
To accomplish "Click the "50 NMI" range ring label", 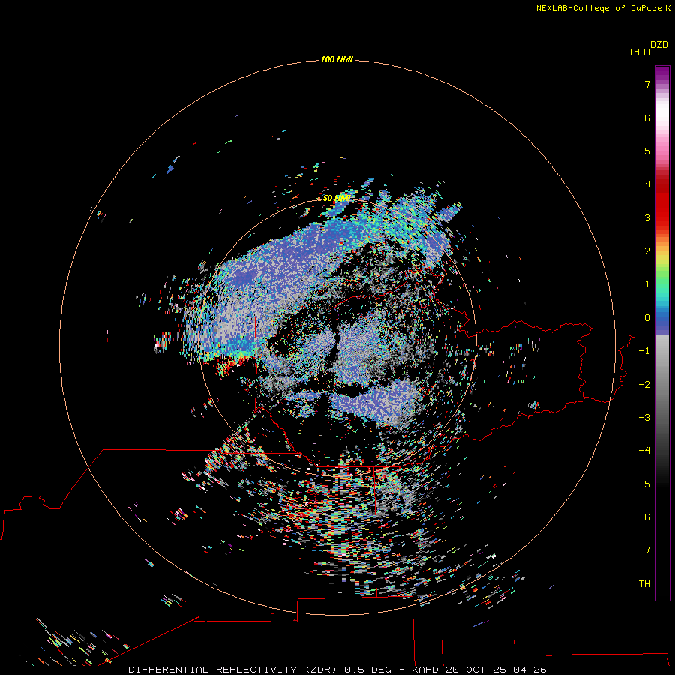I will (x=337, y=199).
